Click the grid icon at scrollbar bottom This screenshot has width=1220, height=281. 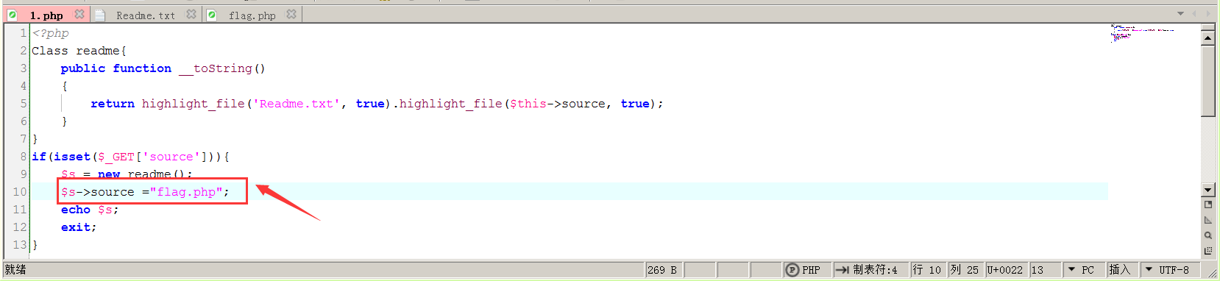click(1207, 251)
